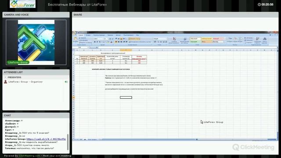Click the AutoSum sigma icon
281x158 pixels.
[245, 38]
